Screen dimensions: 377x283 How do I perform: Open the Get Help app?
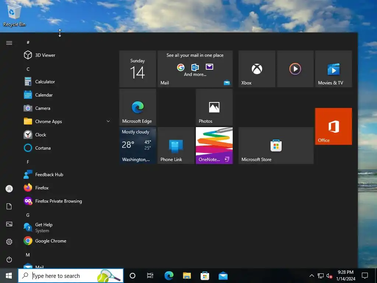[66, 227]
